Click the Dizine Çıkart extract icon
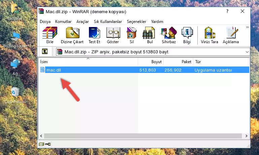This screenshot has width=259, height=155. (72, 33)
